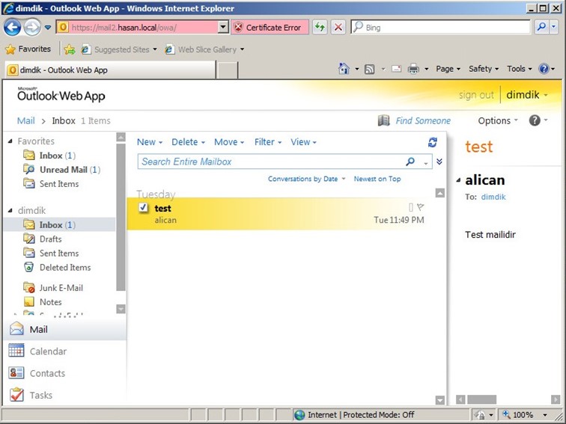
Task: Click the category box on test message
Action: click(411, 207)
